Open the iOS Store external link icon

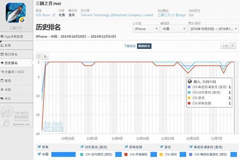54,15
